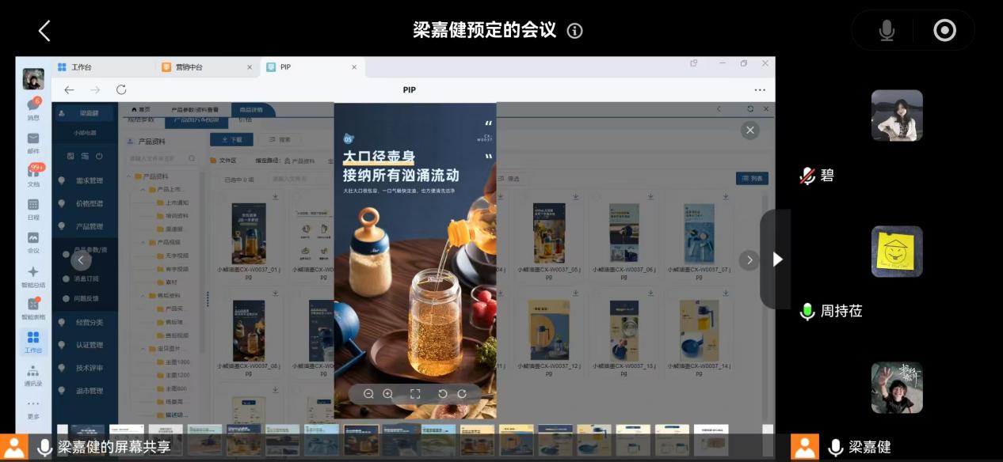Open the PIP three-dots more menu
The width and height of the screenshot is (1003, 462).
click(x=760, y=90)
